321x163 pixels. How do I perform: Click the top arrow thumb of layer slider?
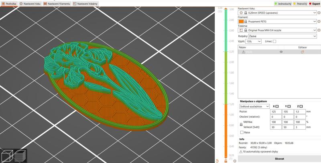(x=226, y=9)
